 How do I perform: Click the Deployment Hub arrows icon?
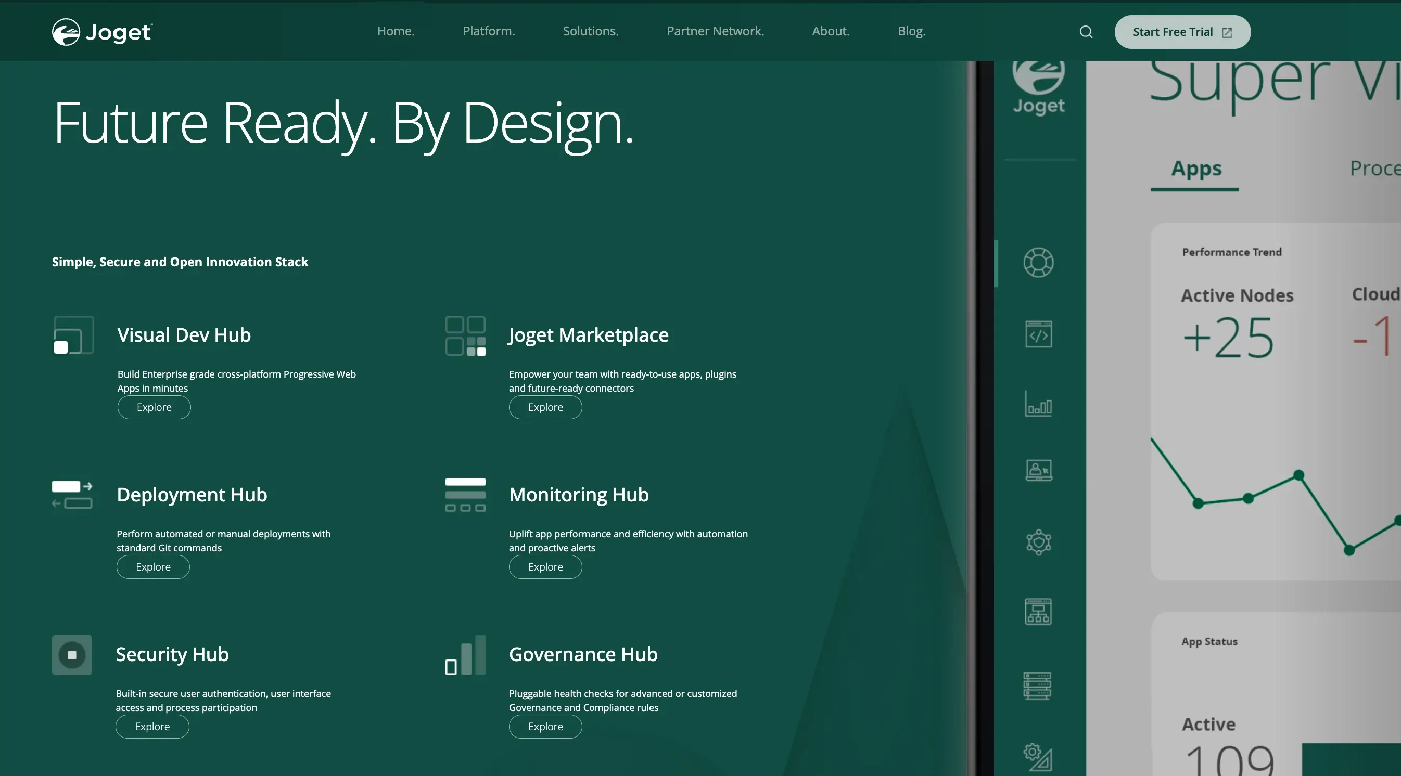72,494
